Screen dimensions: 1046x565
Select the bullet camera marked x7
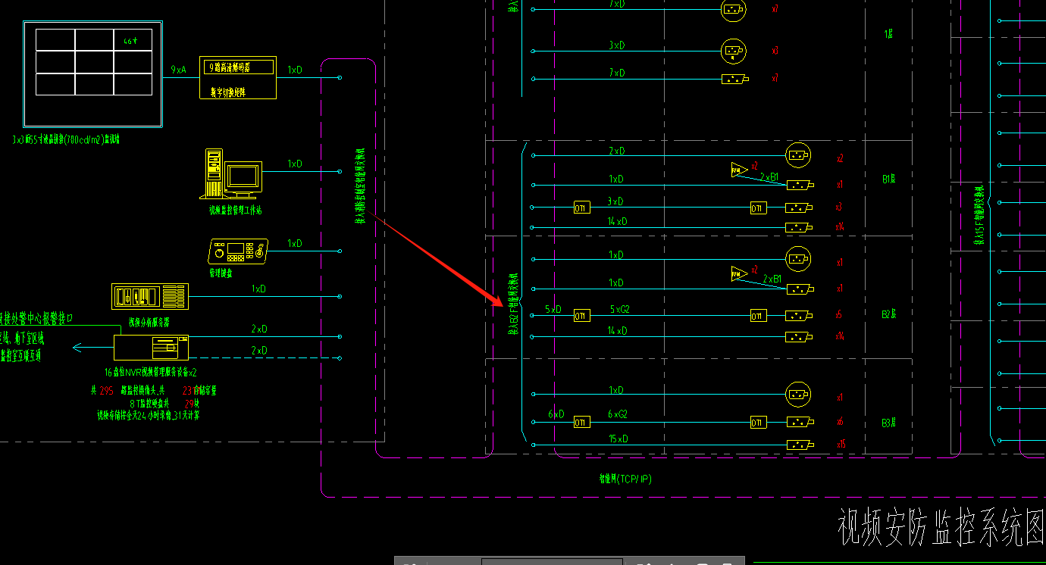734,79
